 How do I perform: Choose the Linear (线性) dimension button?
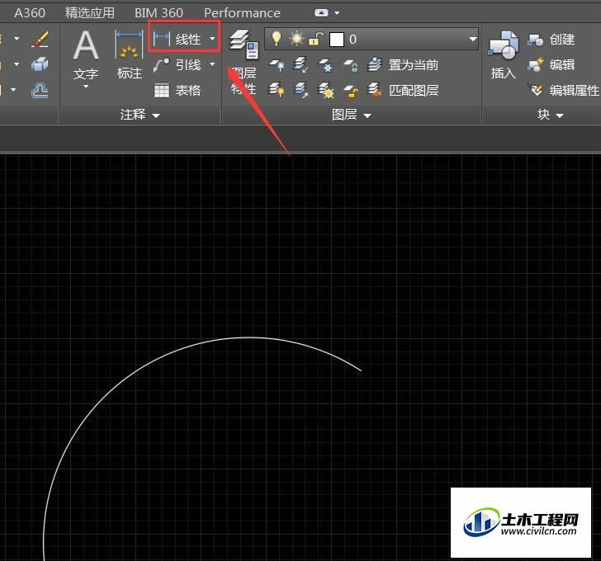point(177,39)
